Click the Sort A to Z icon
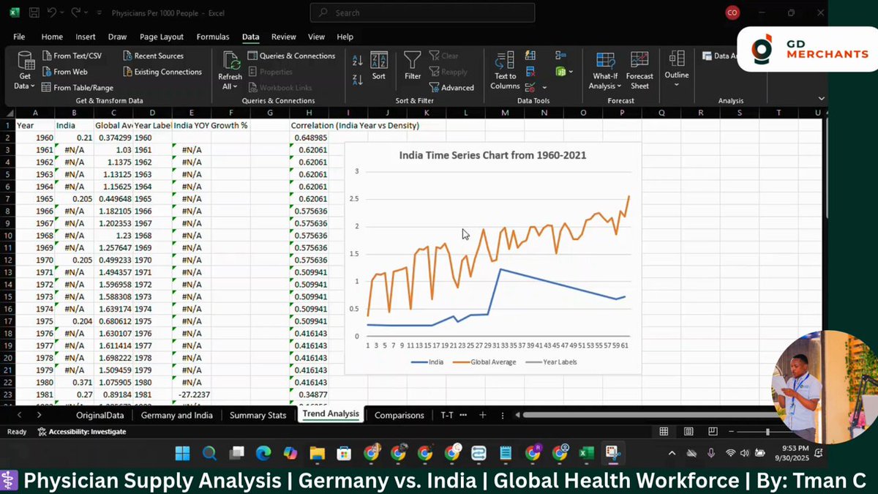878x494 pixels. click(x=358, y=61)
